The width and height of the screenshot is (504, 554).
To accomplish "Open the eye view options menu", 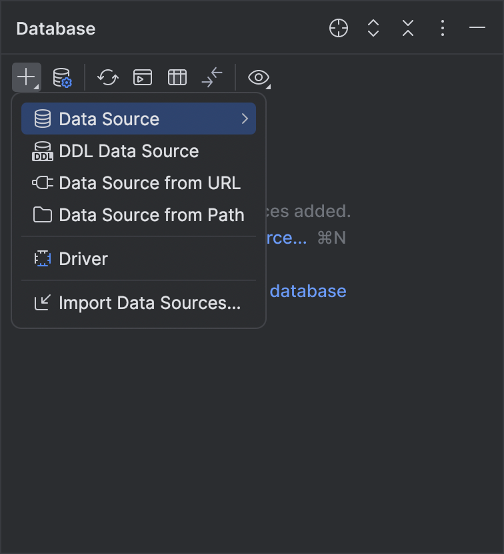I will tap(257, 77).
